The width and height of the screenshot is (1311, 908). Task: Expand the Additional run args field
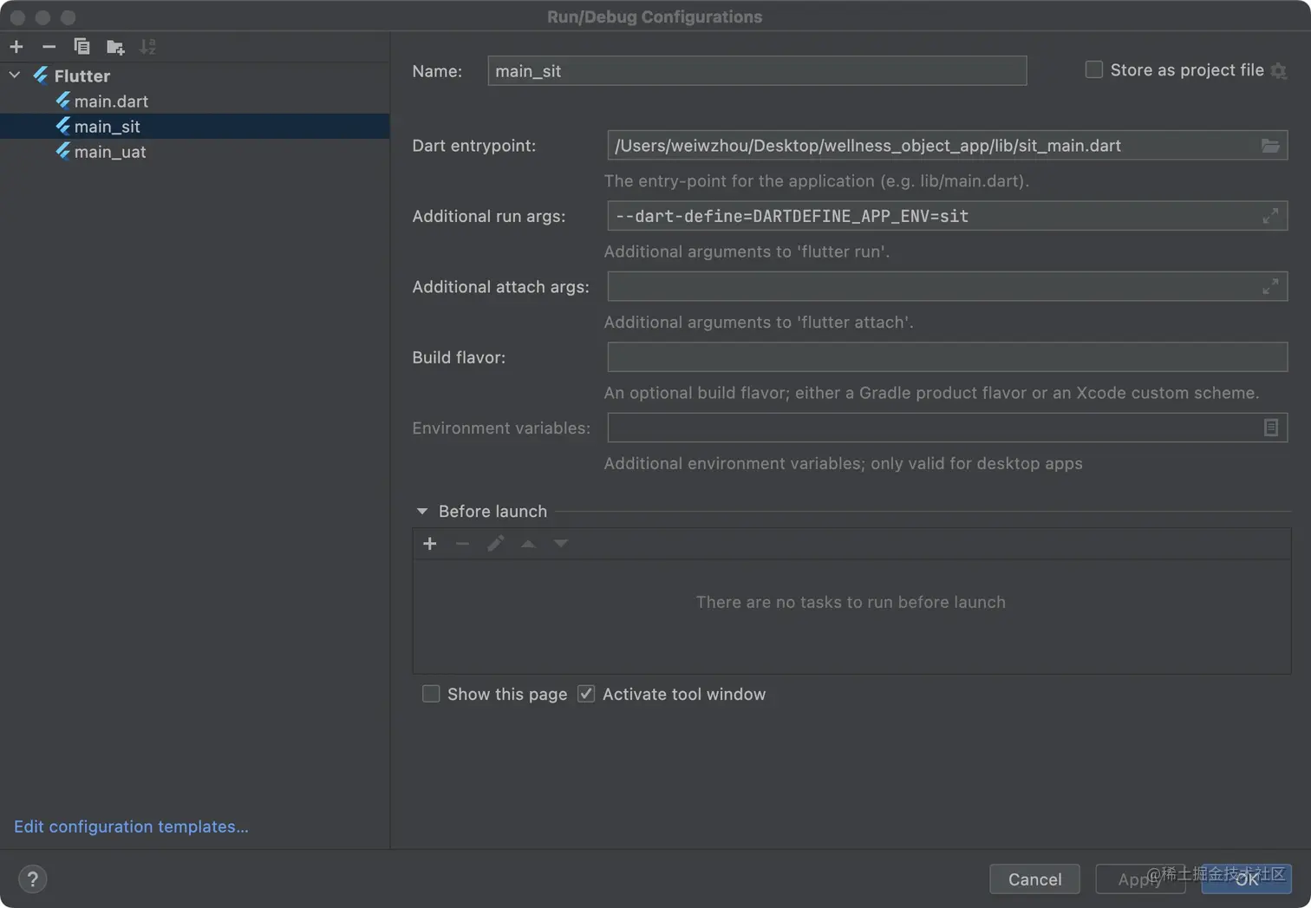(1270, 216)
